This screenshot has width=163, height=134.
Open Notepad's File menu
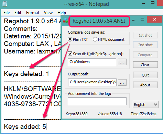tap(7, 13)
